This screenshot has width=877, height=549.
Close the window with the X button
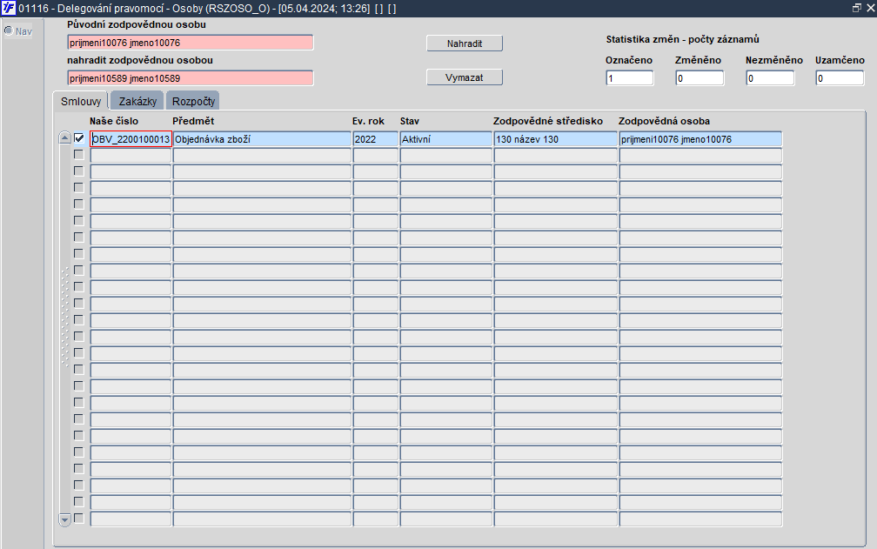[x=870, y=8]
